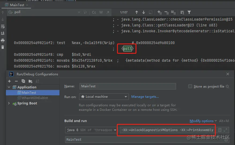This screenshot has height=145, width=235.
Task: Open the Run on Local machine dropdown
Action: coord(104,97)
